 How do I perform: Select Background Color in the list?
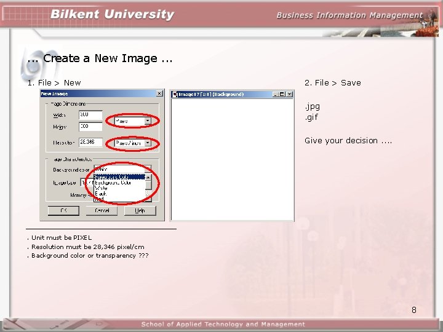tap(113, 183)
